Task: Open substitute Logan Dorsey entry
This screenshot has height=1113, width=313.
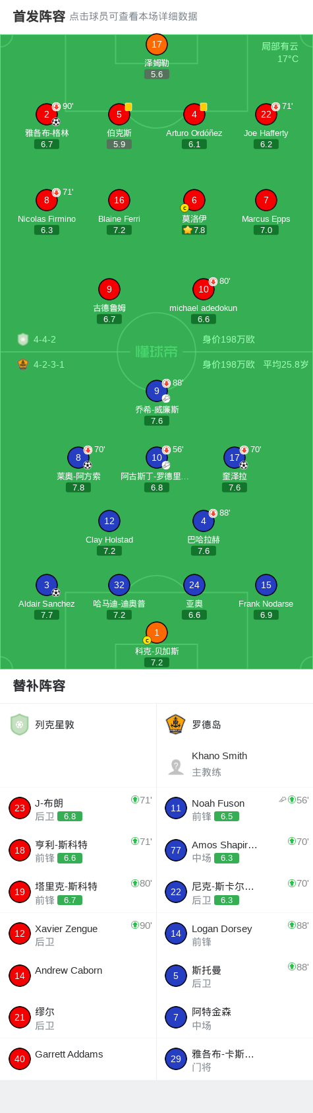Action: pyautogui.click(x=235, y=934)
